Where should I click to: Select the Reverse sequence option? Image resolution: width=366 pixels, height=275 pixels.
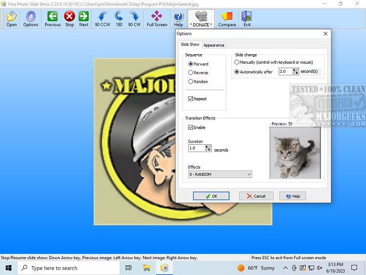tap(191, 73)
